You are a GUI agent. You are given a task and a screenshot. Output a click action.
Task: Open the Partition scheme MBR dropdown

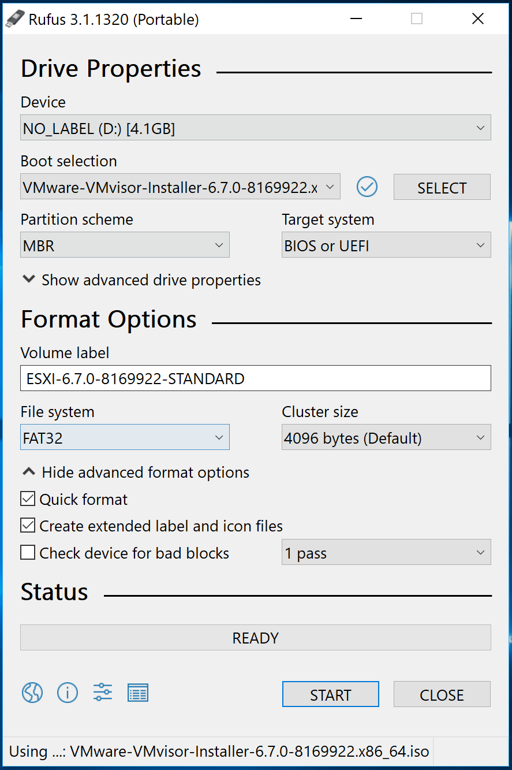coord(125,245)
